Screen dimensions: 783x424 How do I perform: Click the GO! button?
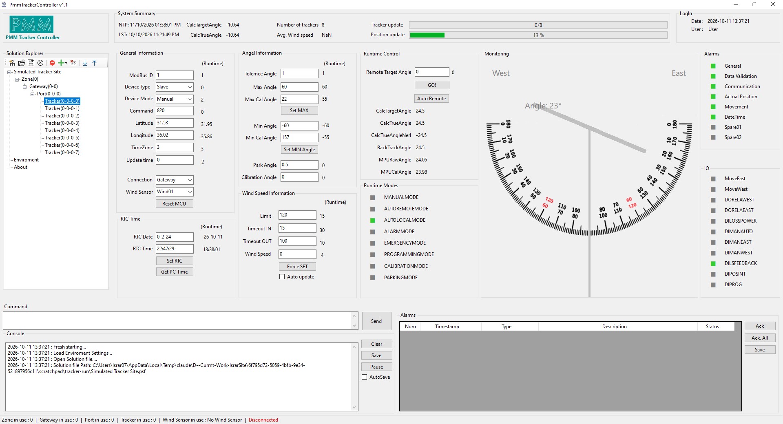tap(432, 85)
